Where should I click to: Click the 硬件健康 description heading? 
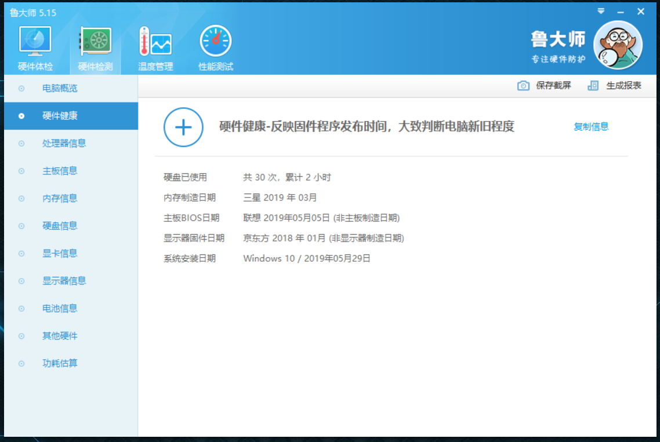(x=367, y=126)
